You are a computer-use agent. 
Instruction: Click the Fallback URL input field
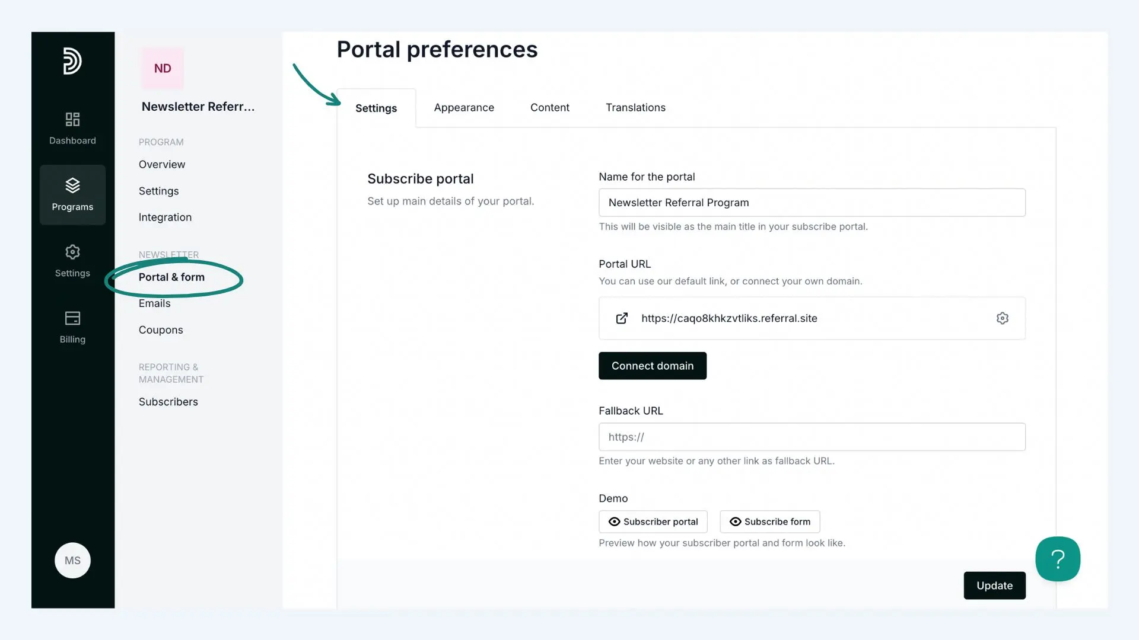click(811, 436)
